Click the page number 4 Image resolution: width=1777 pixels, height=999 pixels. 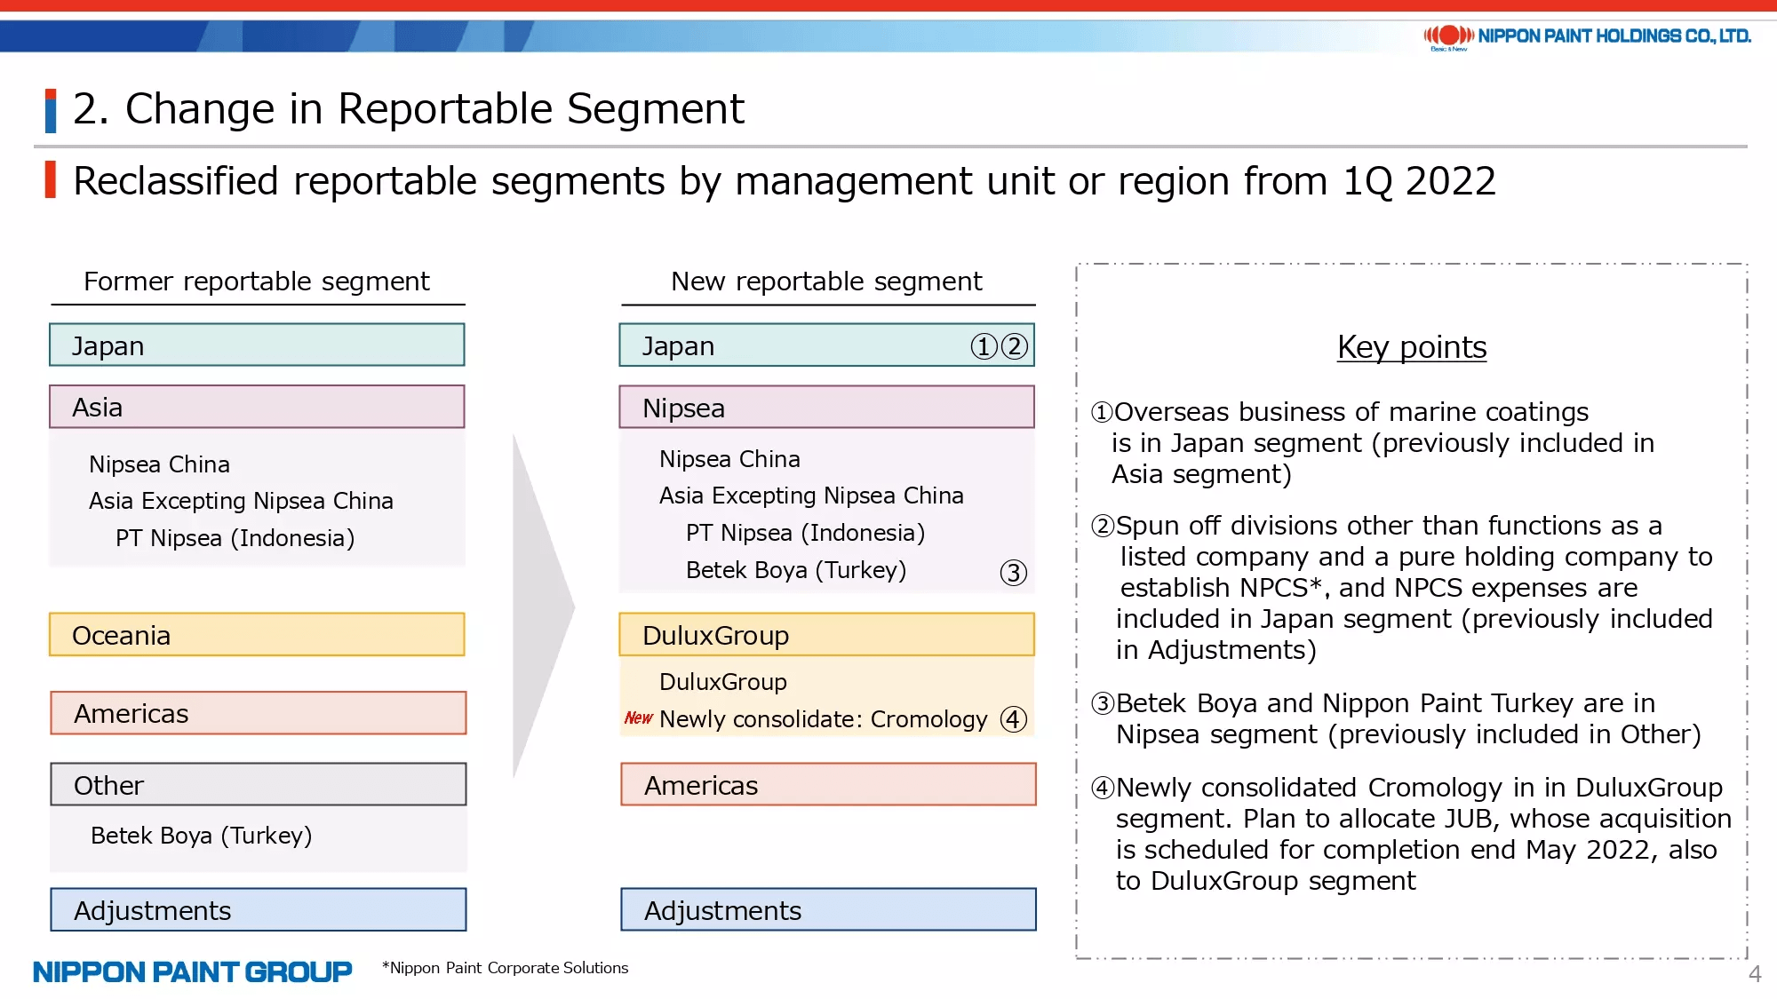click(x=1755, y=974)
